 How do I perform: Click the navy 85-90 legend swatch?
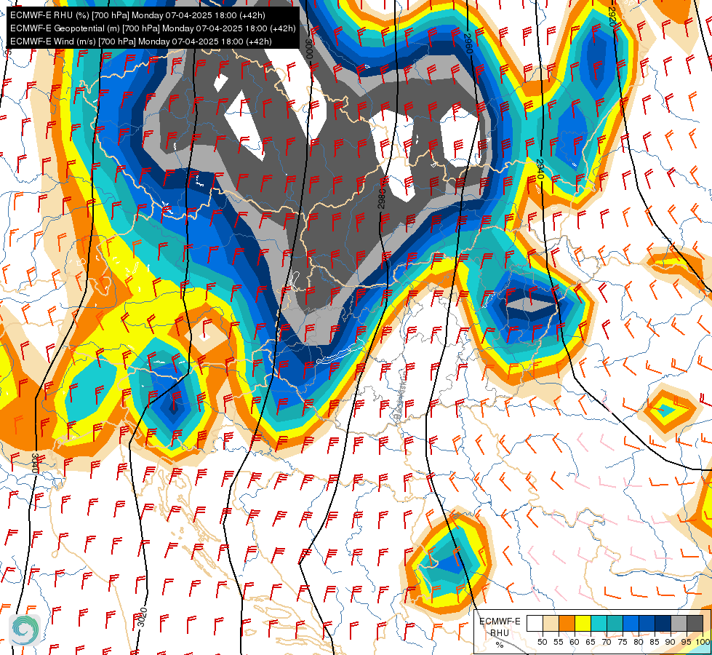[x=663, y=624]
